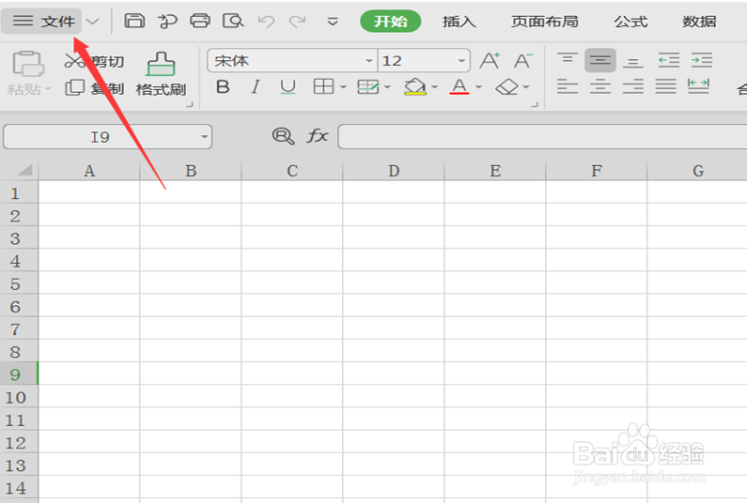Click the increase indent icon
747x503 pixels.
[x=701, y=60]
